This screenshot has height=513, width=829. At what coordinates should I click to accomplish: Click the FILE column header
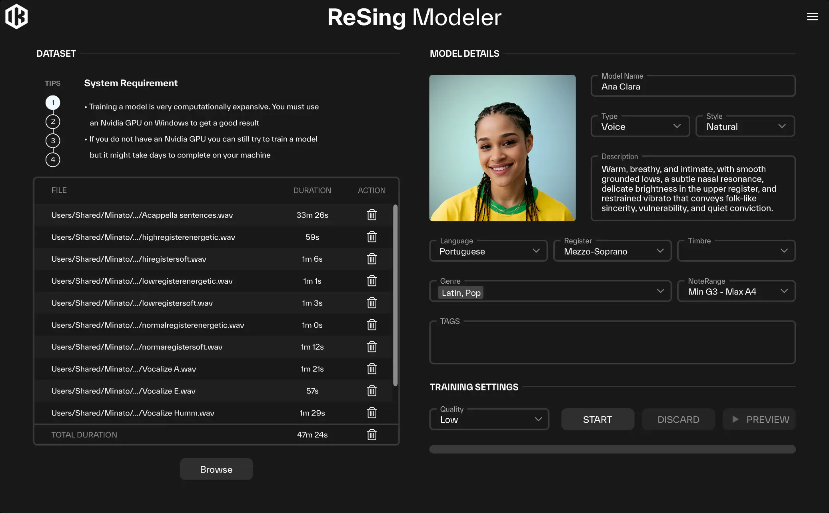[59, 190]
